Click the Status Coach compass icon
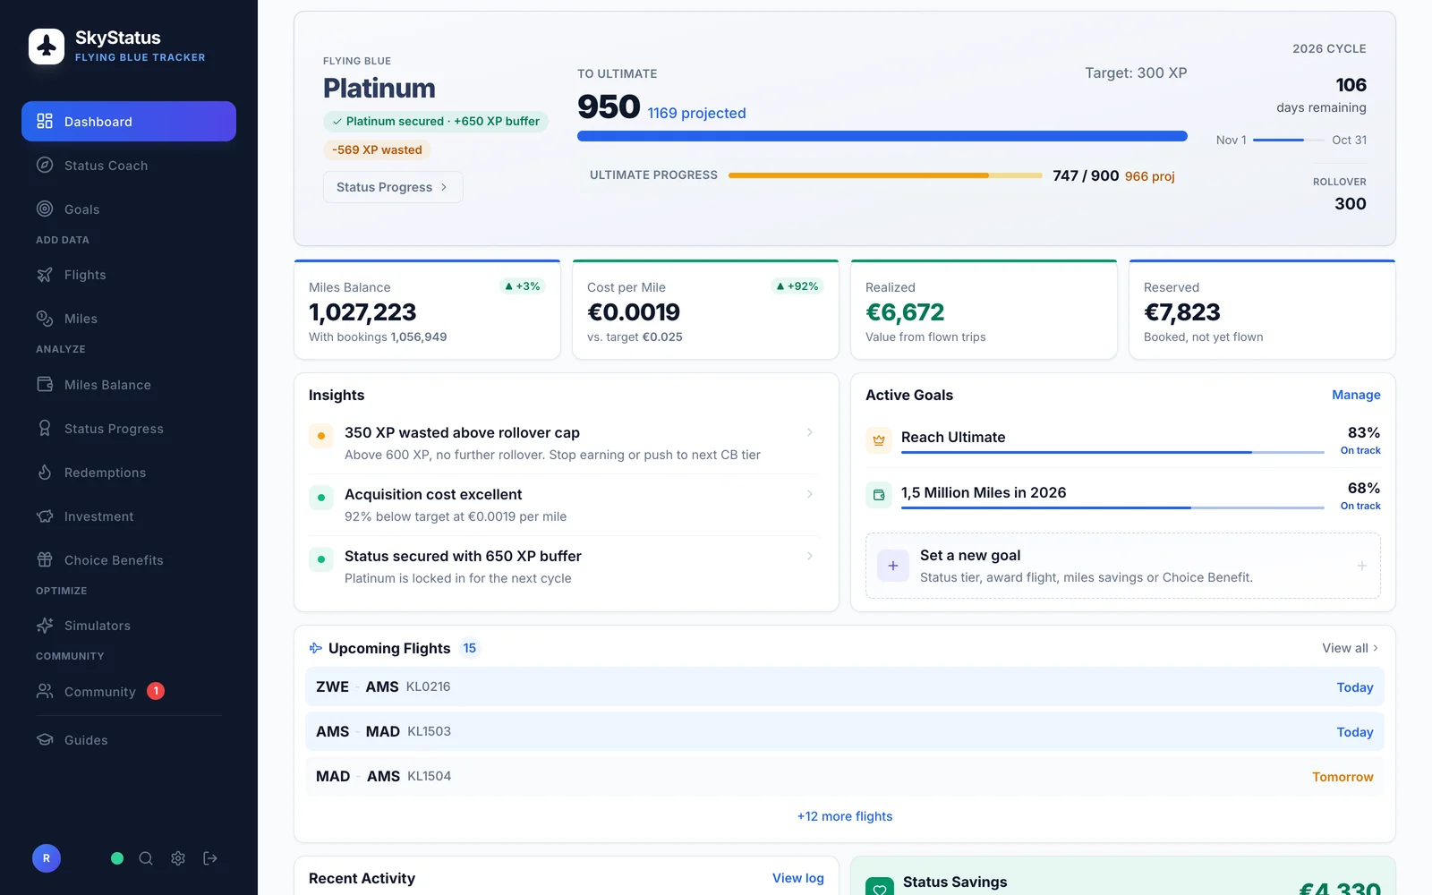1432x895 pixels. [45, 165]
